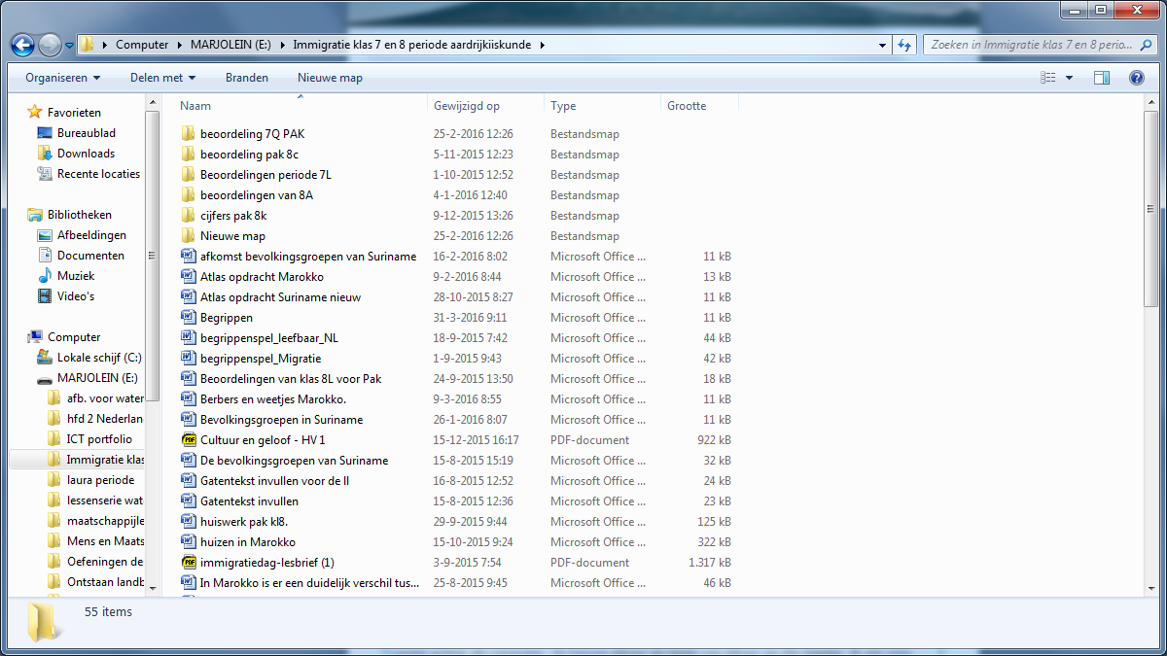The width and height of the screenshot is (1167, 656).
Task: Click the Help question mark icon
Action: (x=1135, y=78)
